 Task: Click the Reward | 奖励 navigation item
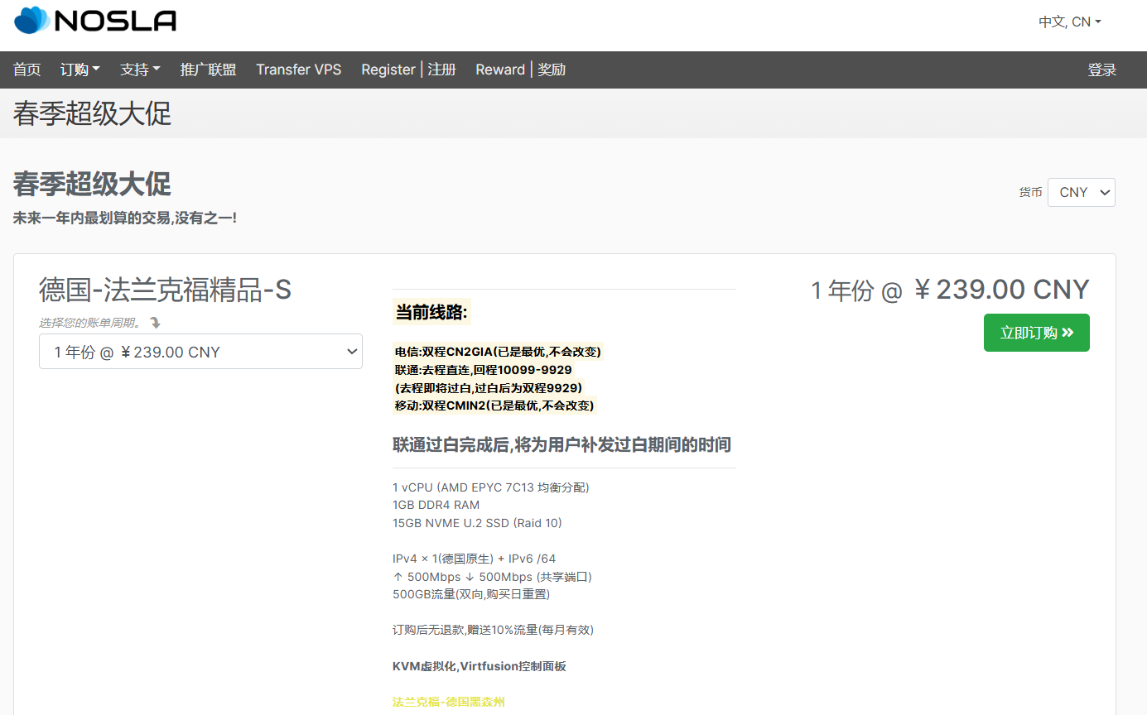pos(519,70)
